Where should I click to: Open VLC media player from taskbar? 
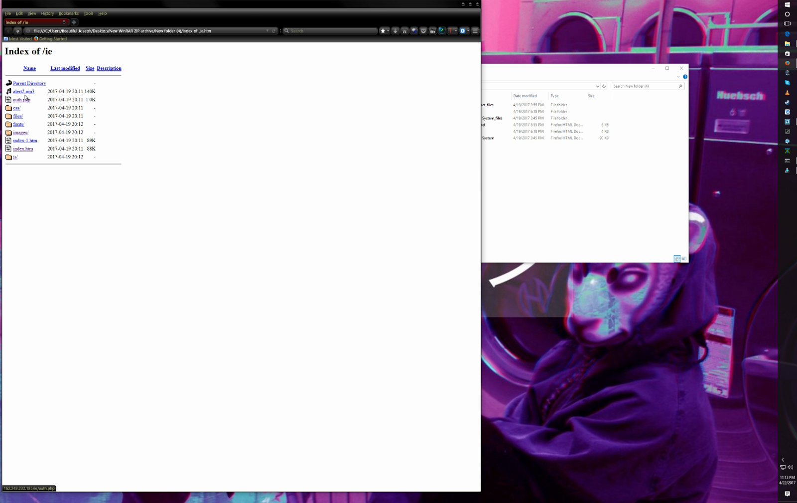pyautogui.click(x=787, y=93)
